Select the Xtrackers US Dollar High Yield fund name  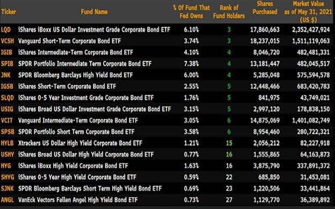(80, 143)
